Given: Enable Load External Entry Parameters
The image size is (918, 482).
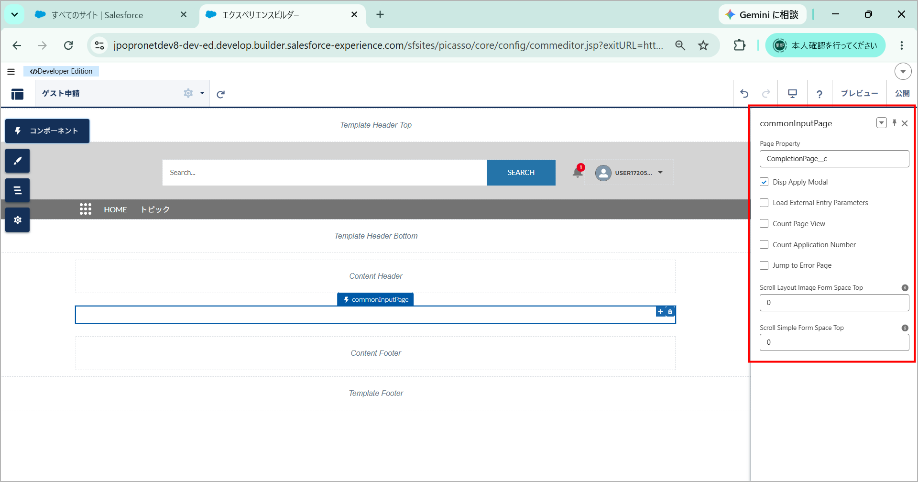Looking at the screenshot, I should click(764, 203).
